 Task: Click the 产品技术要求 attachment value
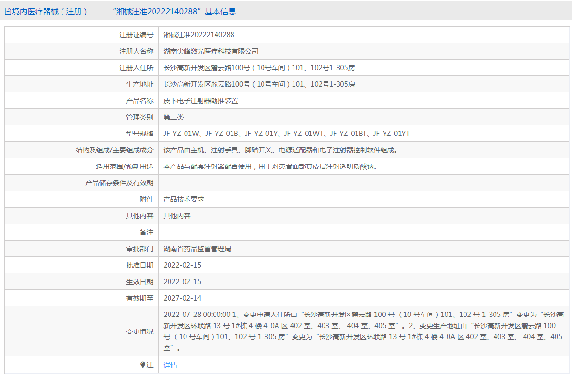click(184, 199)
